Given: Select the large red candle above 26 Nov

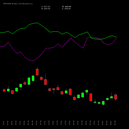Looking at the screenshot, I should [x=91, y=97].
